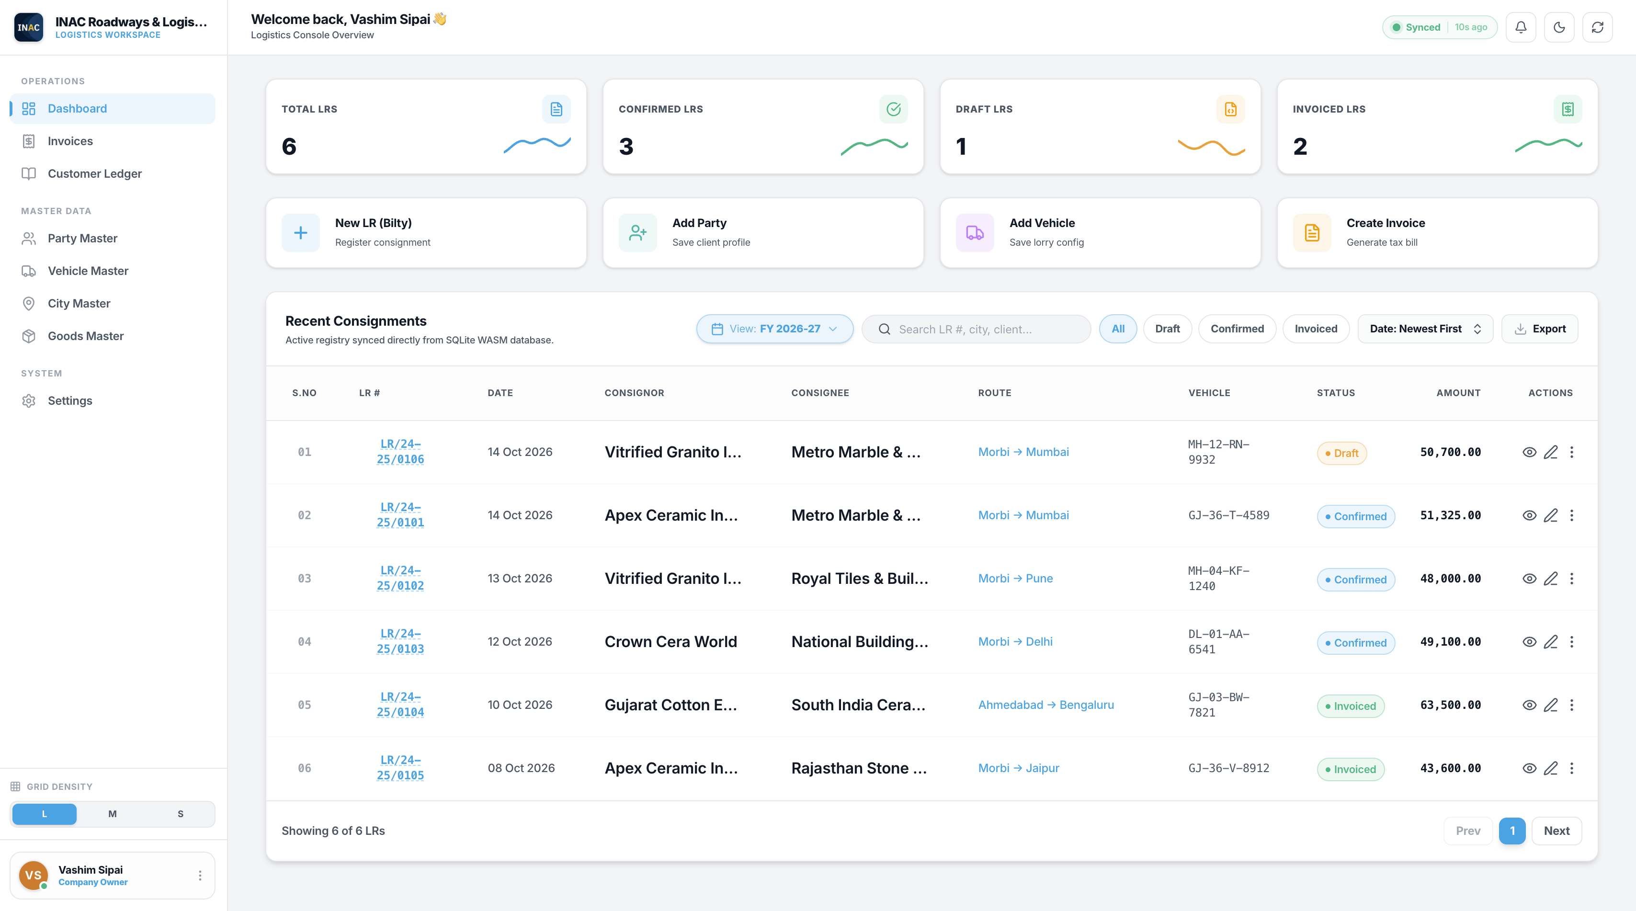
Task: Open the Date: Newest First sort dropdown
Action: [1425, 329]
